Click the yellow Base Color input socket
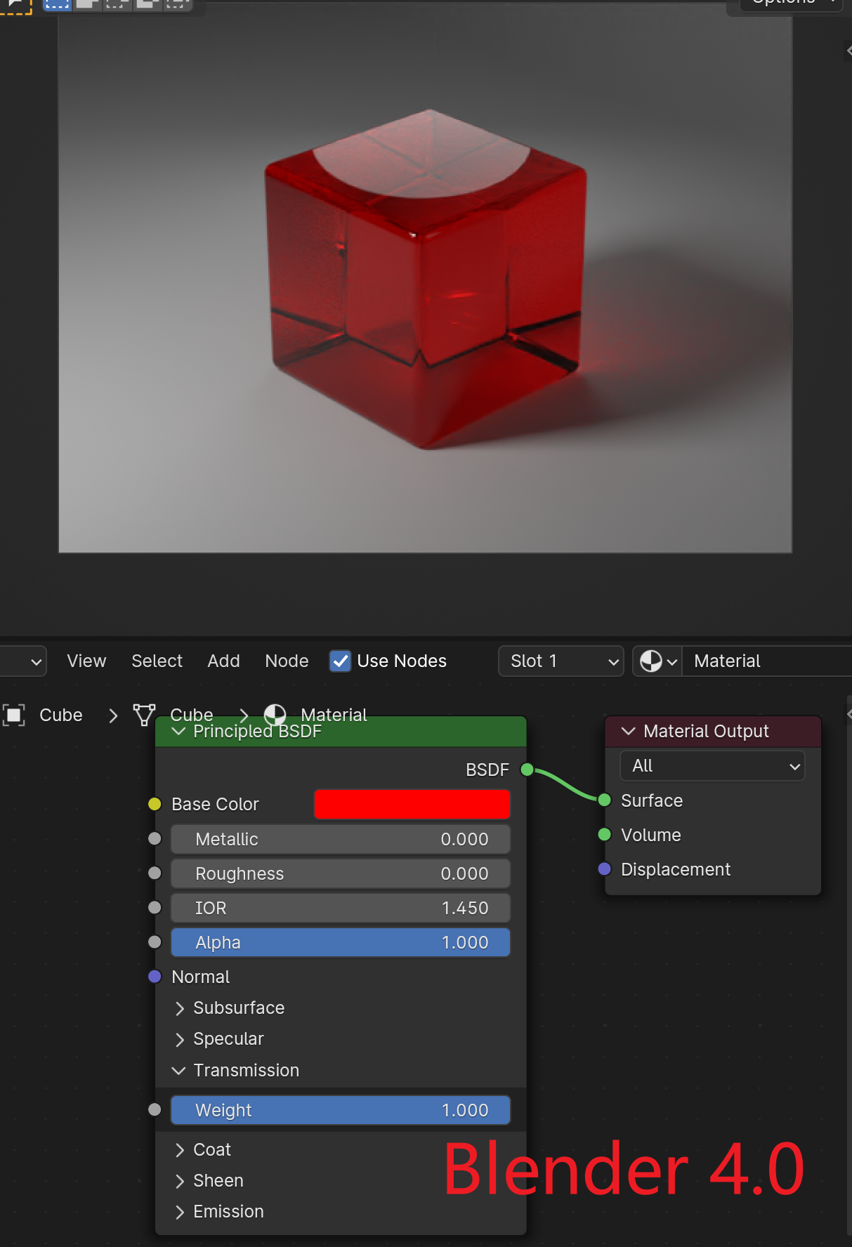 [155, 804]
